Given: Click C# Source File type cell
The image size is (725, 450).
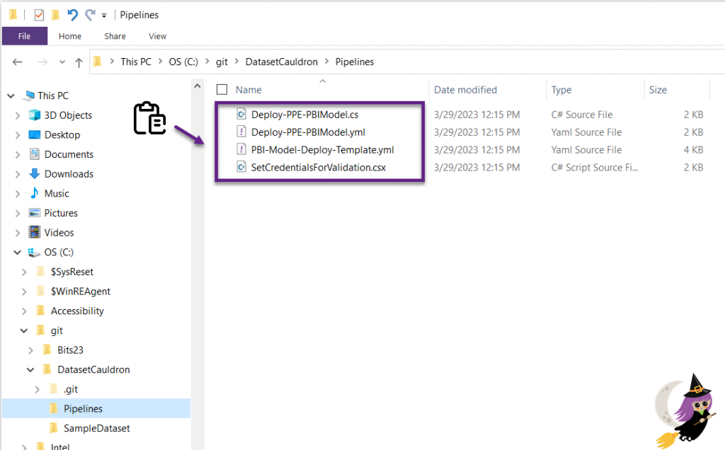Looking at the screenshot, I should point(582,115).
